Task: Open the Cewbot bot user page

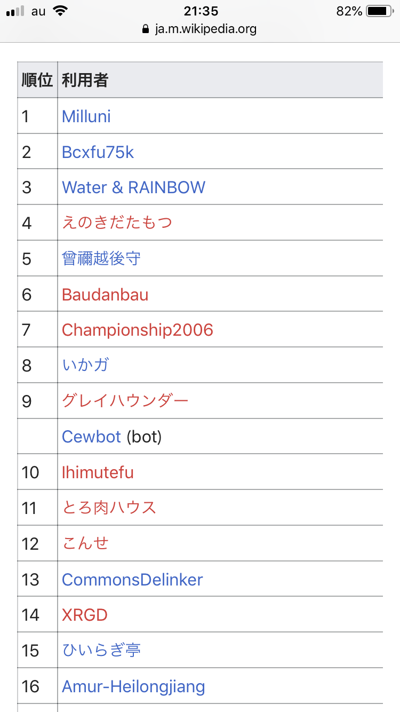Action: point(92,437)
